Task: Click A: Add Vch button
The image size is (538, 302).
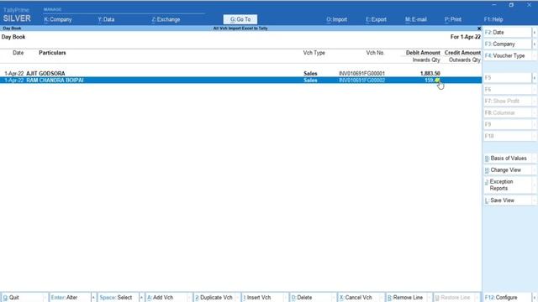Action: pyautogui.click(x=166, y=298)
